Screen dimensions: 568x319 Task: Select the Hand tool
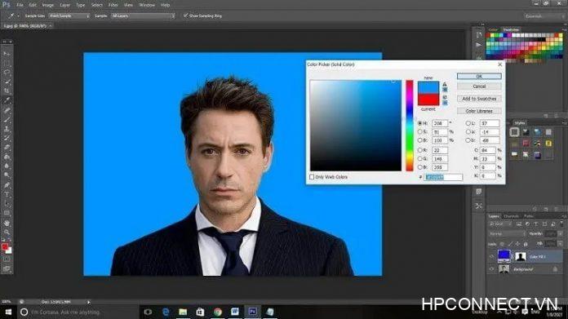coord(7,223)
